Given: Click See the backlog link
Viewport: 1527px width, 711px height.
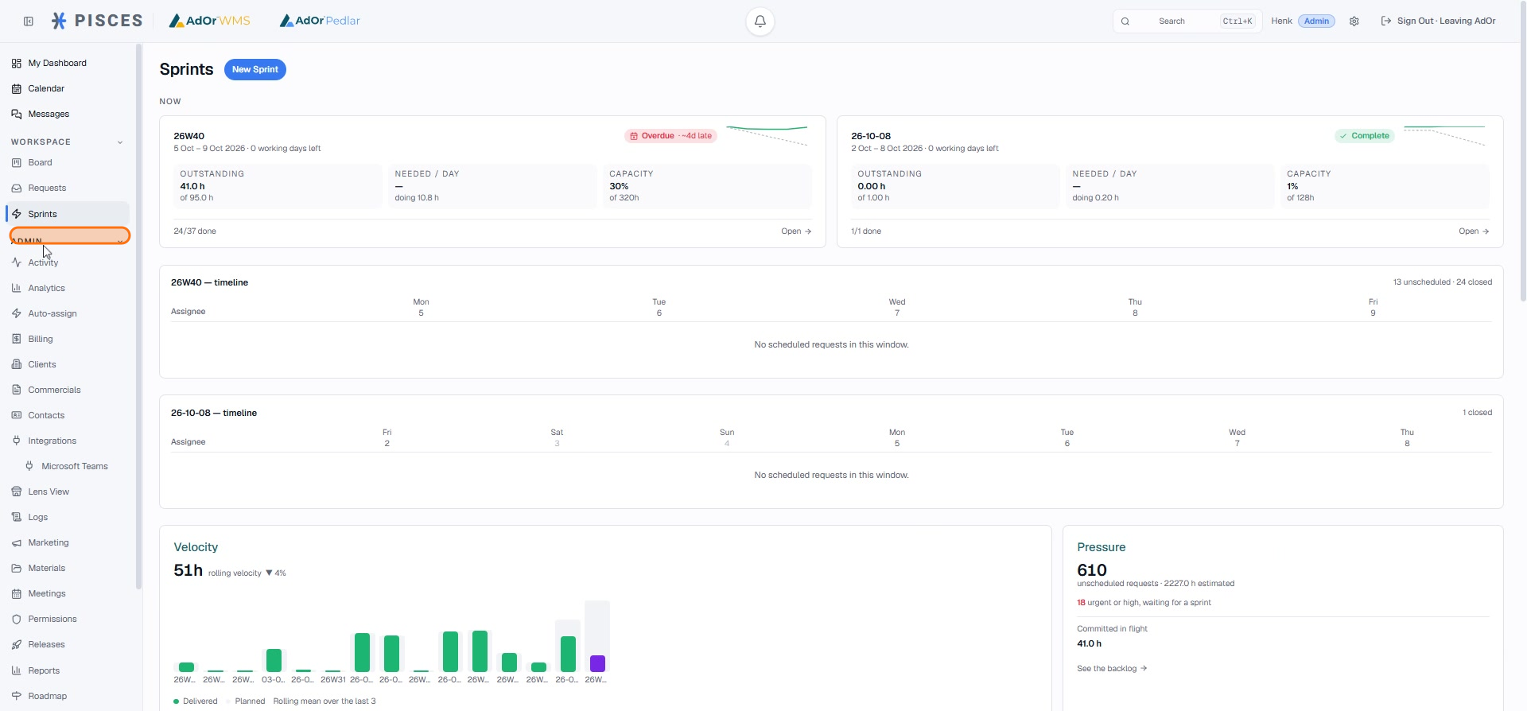Looking at the screenshot, I should tap(1112, 669).
